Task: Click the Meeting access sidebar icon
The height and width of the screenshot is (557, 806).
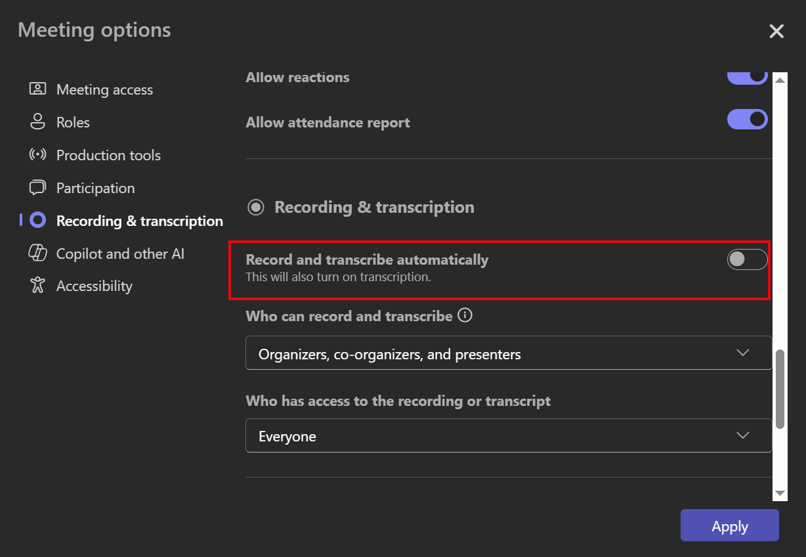Action: [x=37, y=89]
